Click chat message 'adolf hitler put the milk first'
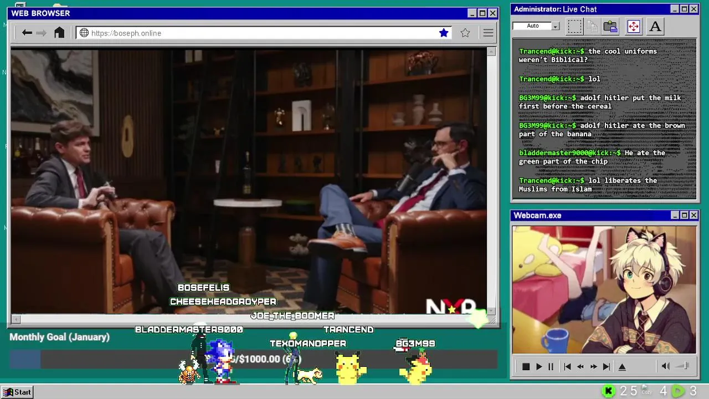The height and width of the screenshot is (399, 709). tap(600, 102)
